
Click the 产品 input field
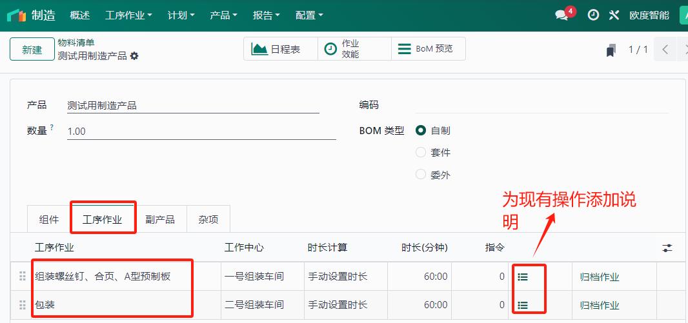[193, 106]
